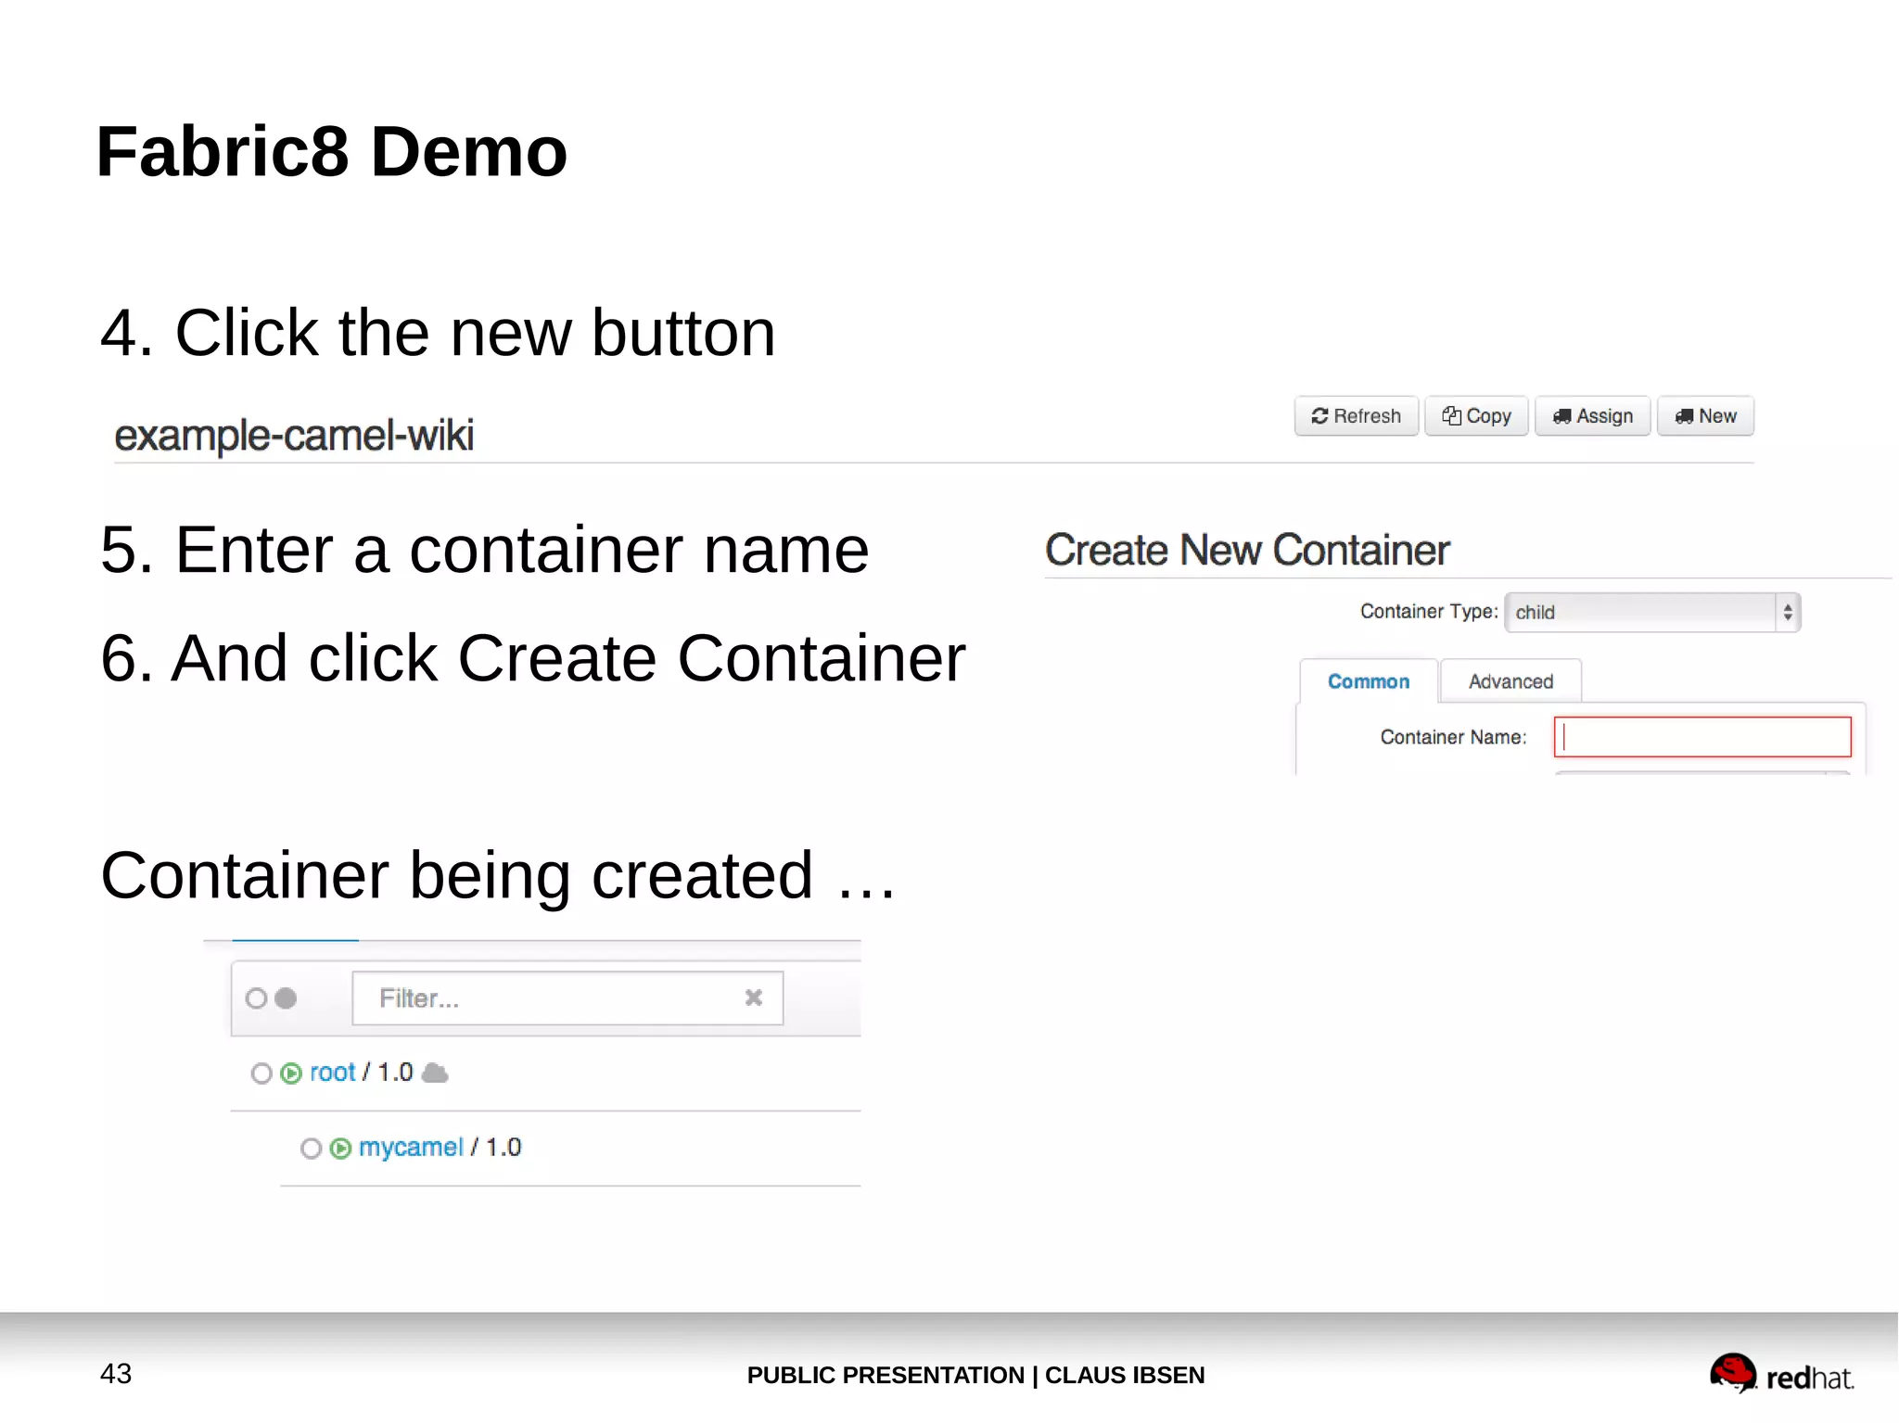Click the green status icon beside root
1899x1423 pixels.
click(x=291, y=1074)
